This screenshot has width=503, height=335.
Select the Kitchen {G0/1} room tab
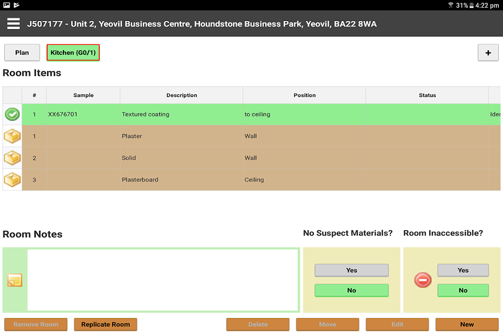tap(73, 53)
